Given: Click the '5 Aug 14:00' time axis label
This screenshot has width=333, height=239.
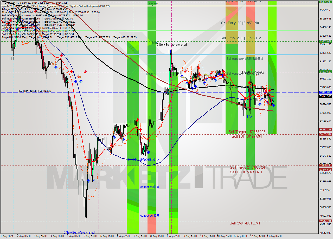Looking at the screenshot, I should (90, 236).
